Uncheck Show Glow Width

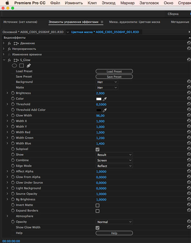pyautogui.click(x=97, y=228)
